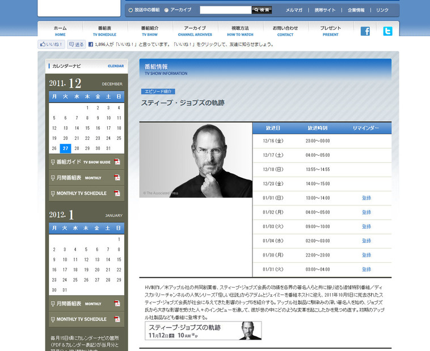
Task: Open January 月間番組表 MONTHLY PDF icon
Action: 117,303
